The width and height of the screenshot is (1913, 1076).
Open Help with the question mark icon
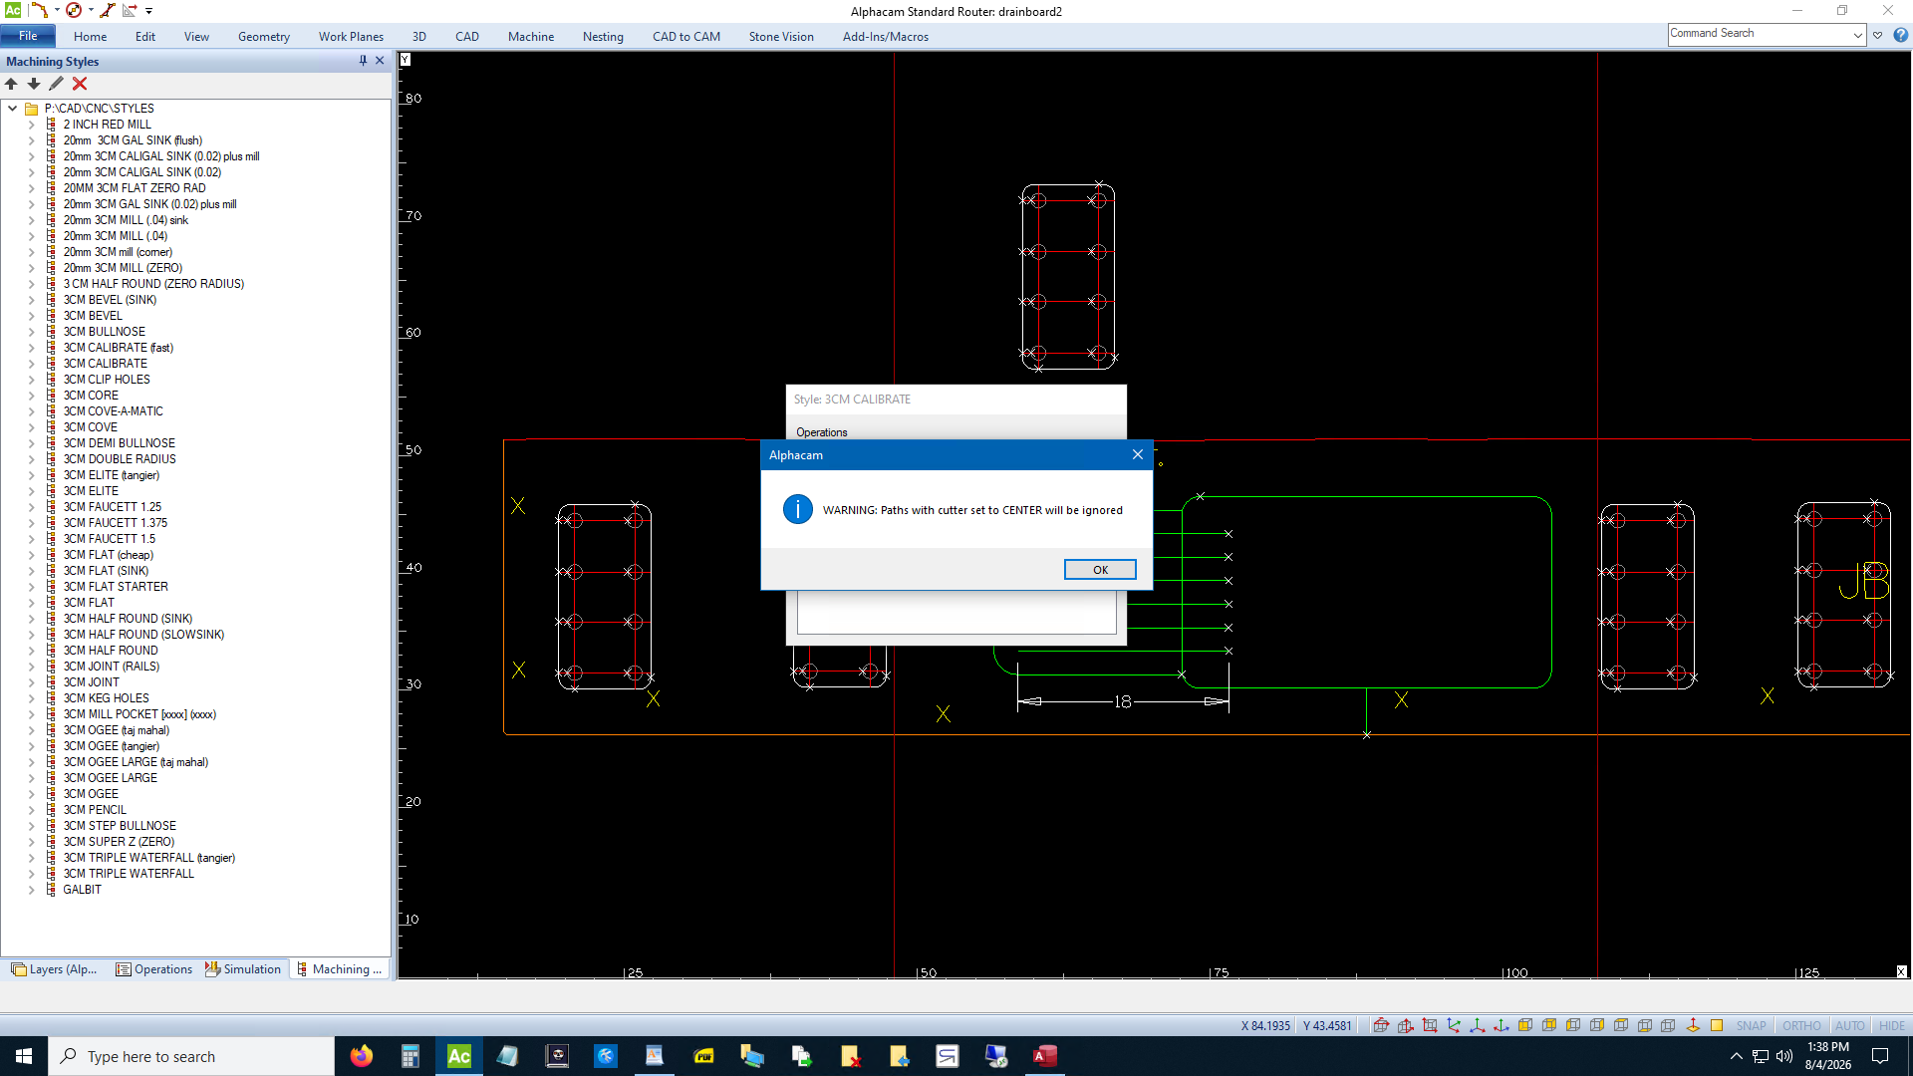coord(1901,35)
